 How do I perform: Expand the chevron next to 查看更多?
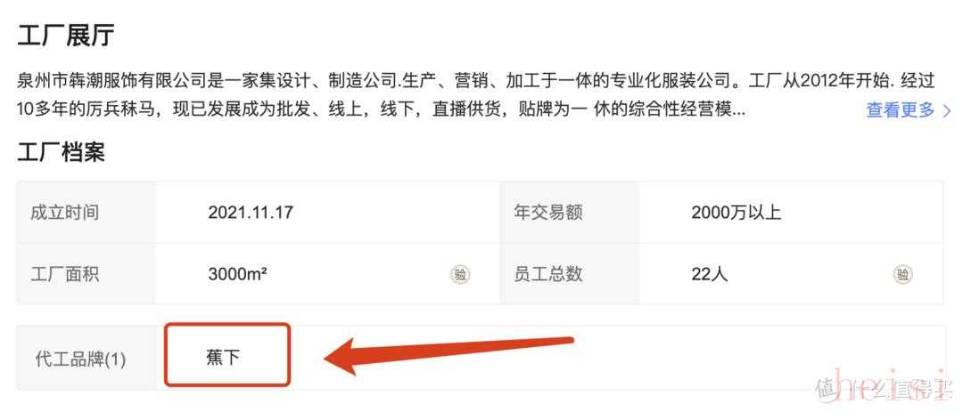pyautogui.click(x=946, y=111)
